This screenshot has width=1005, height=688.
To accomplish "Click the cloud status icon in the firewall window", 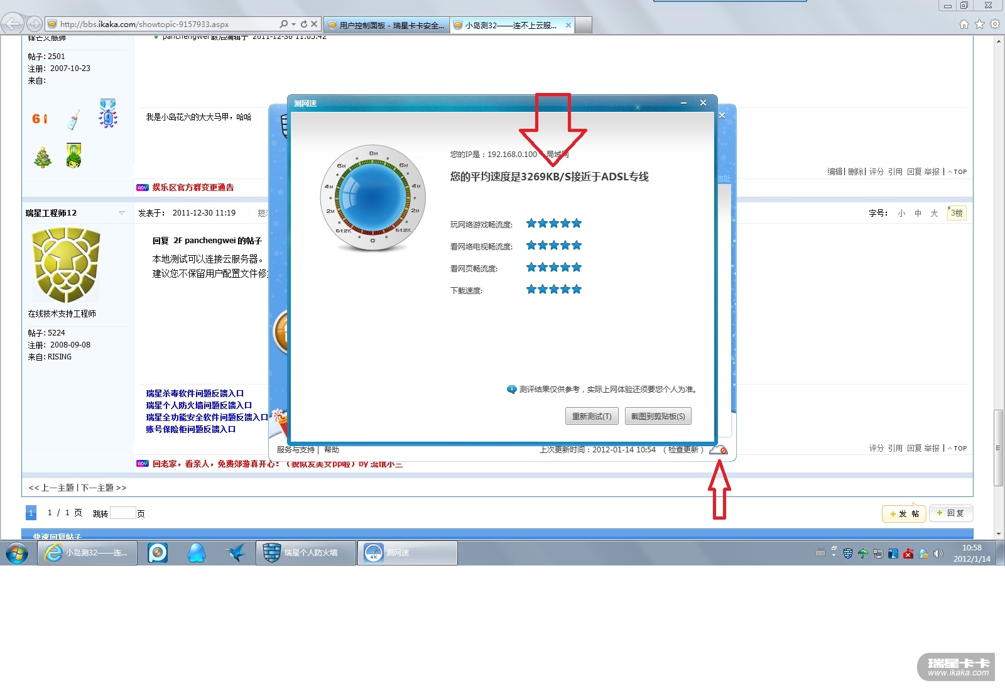I will [x=719, y=450].
